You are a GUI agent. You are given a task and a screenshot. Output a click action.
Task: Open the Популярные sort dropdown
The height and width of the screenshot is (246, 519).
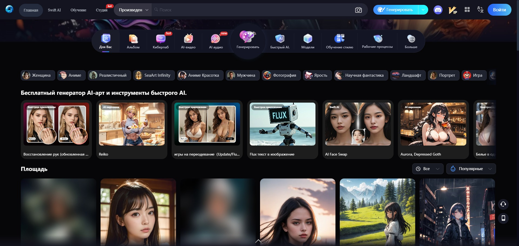coord(471,169)
